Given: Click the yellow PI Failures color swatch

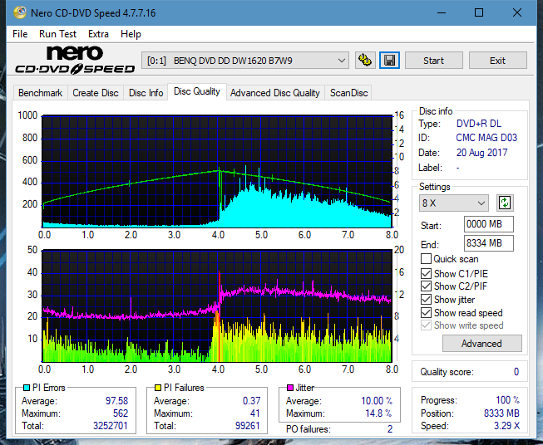Looking at the screenshot, I should pyautogui.click(x=158, y=388).
